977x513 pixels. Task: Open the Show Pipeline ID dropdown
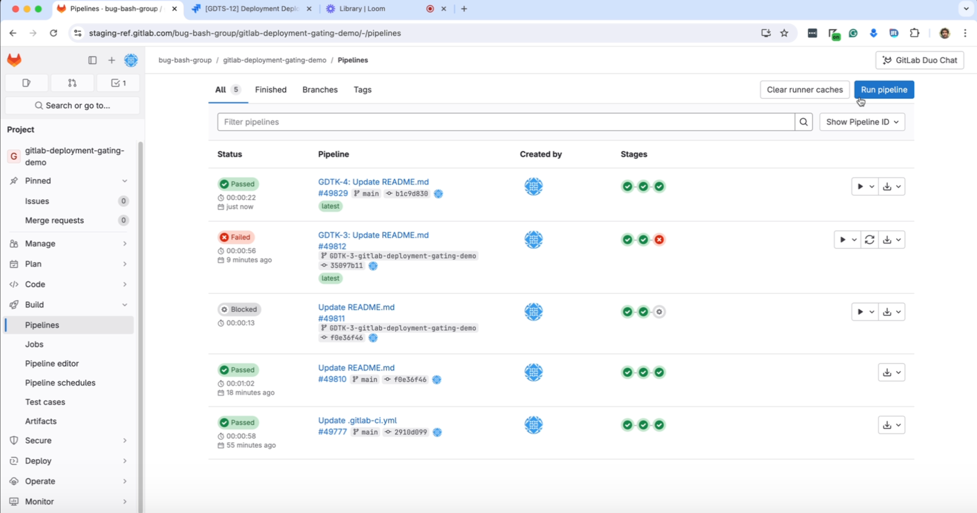862,122
